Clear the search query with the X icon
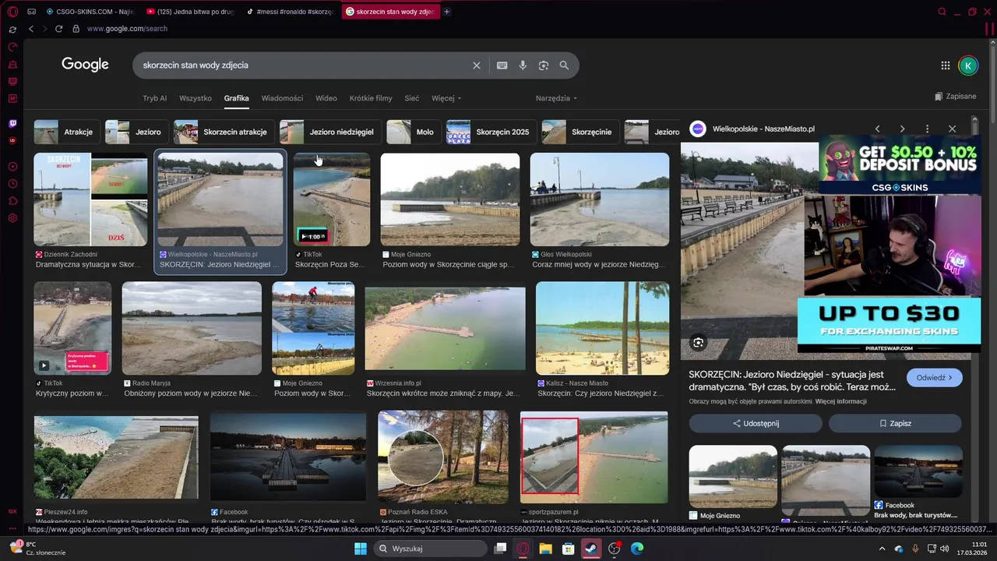This screenshot has height=561, width=997. (477, 65)
